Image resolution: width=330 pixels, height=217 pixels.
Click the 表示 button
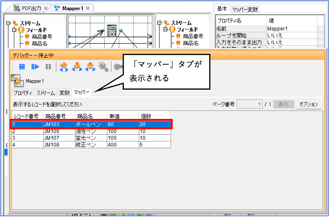coord(283,104)
